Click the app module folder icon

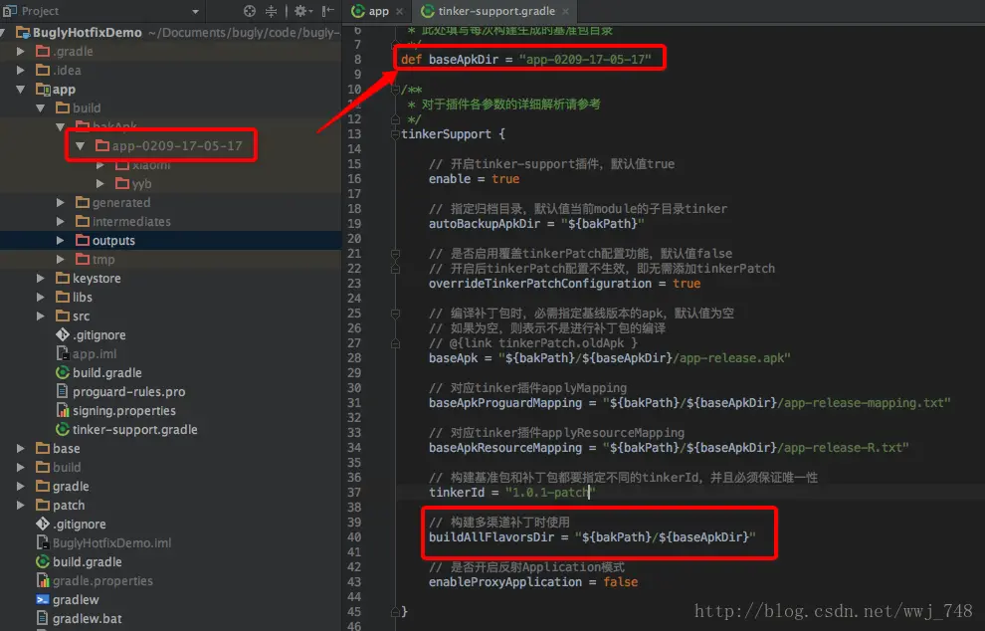(43, 90)
